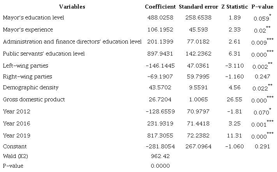Select the Left-wing parties row label
Viewport: 277px width, 172px height.
tap(25, 65)
